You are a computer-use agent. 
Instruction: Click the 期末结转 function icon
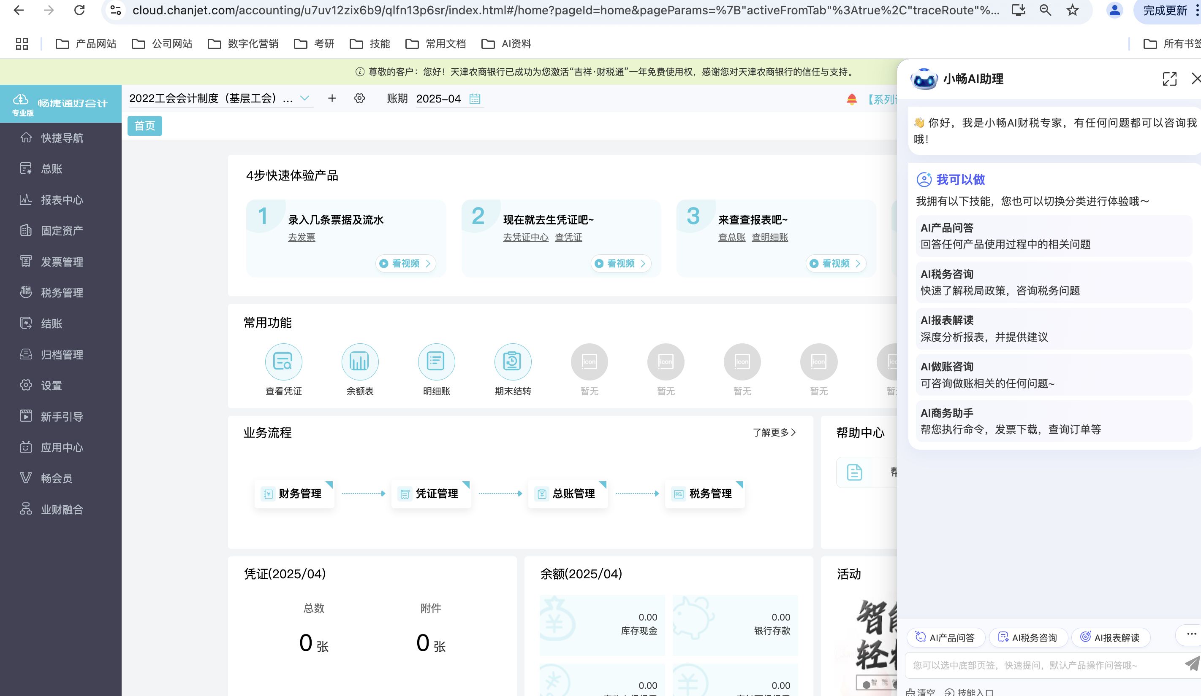coord(513,362)
